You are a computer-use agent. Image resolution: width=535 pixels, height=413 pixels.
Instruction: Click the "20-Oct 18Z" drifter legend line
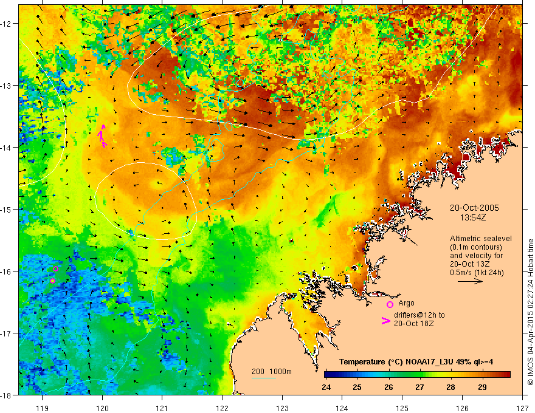click(413, 324)
